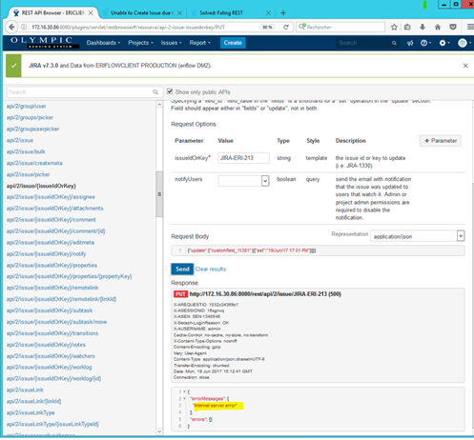Close the Unable to Create Issue tab
Screen dimensions: 474x440
[179, 13]
